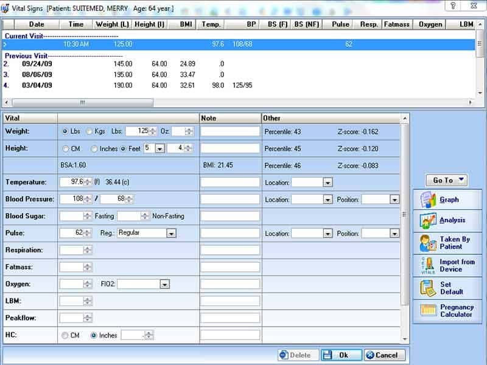The width and height of the screenshot is (487, 365).
Task: Click the Ok save disk icon
Action: point(328,355)
